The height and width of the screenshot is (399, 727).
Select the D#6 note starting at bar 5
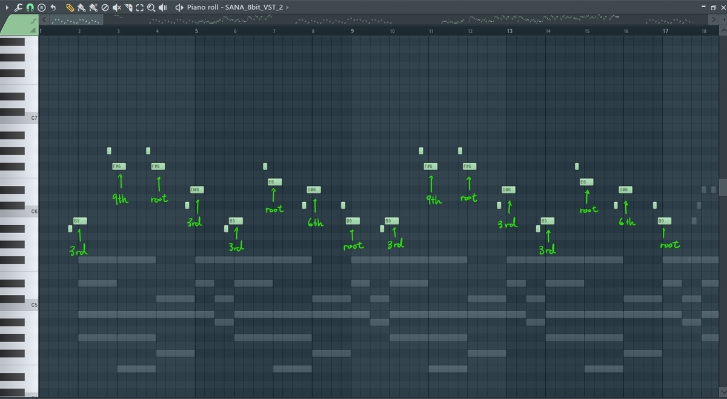(x=197, y=190)
